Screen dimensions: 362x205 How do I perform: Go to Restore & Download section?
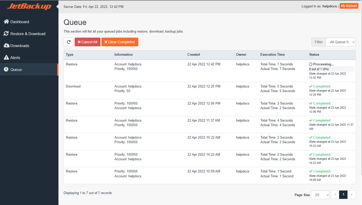[29, 34]
